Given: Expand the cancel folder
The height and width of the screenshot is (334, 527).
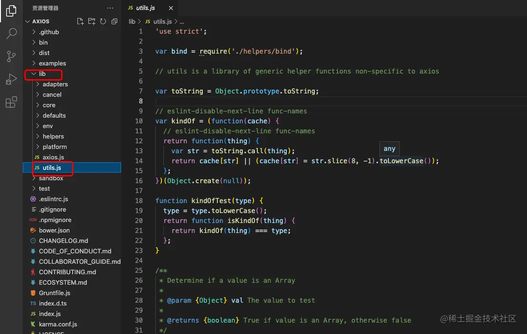Looking at the screenshot, I should point(72,94).
